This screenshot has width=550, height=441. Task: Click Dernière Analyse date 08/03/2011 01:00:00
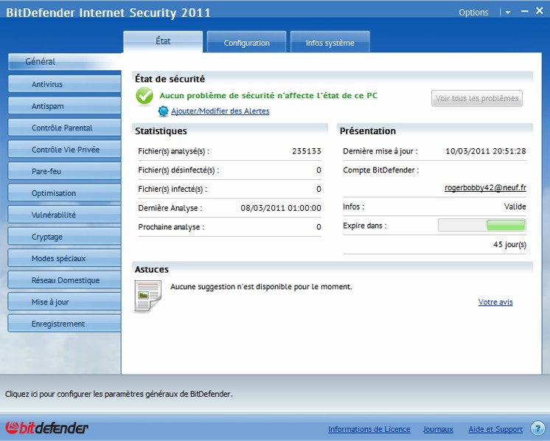coord(281,208)
